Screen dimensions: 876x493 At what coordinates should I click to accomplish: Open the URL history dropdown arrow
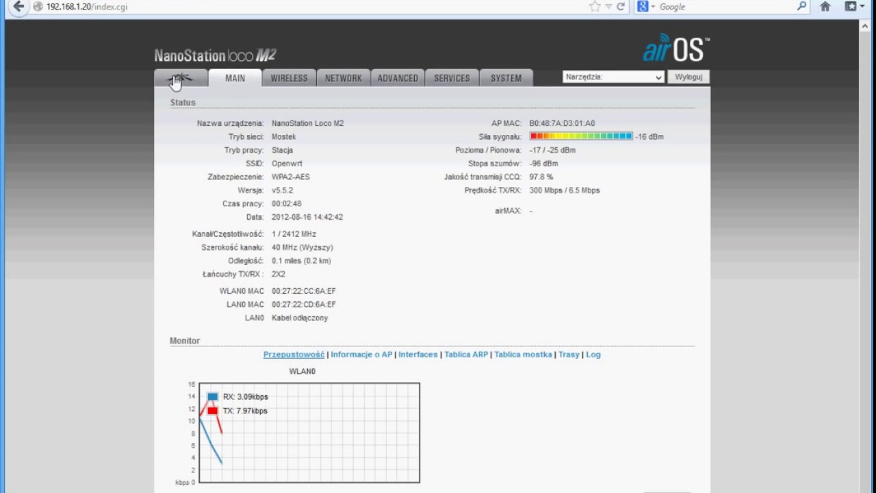click(608, 7)
